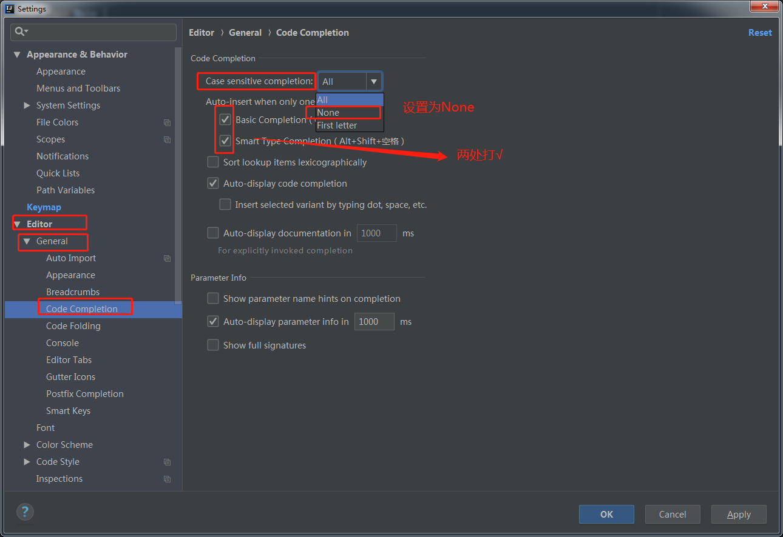Enable Show full signatures
Viewport: 783px width, 537px height.
pos(213,345)
